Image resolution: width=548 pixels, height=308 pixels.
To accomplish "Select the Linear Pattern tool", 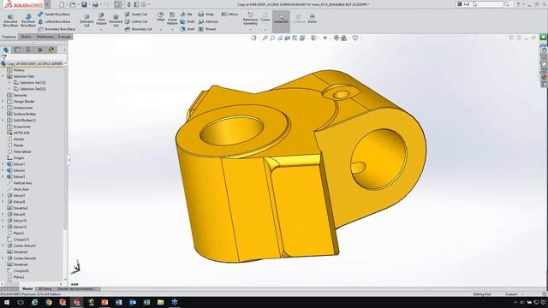I will pyautogui.click(x=172, y=19).
